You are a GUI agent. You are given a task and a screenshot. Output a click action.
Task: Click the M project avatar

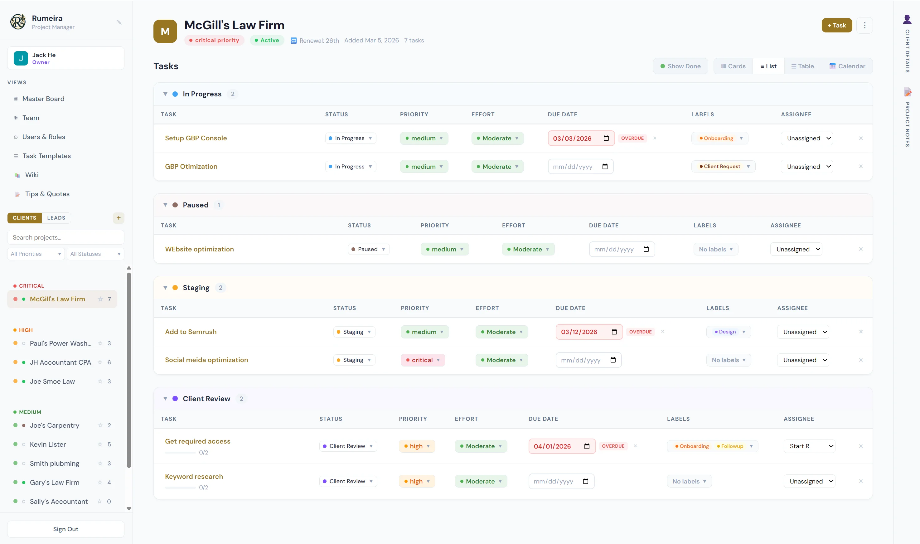tap(165, 31)
